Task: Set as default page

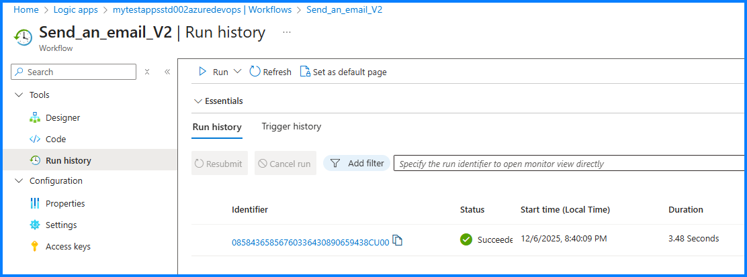Action: 343,72
